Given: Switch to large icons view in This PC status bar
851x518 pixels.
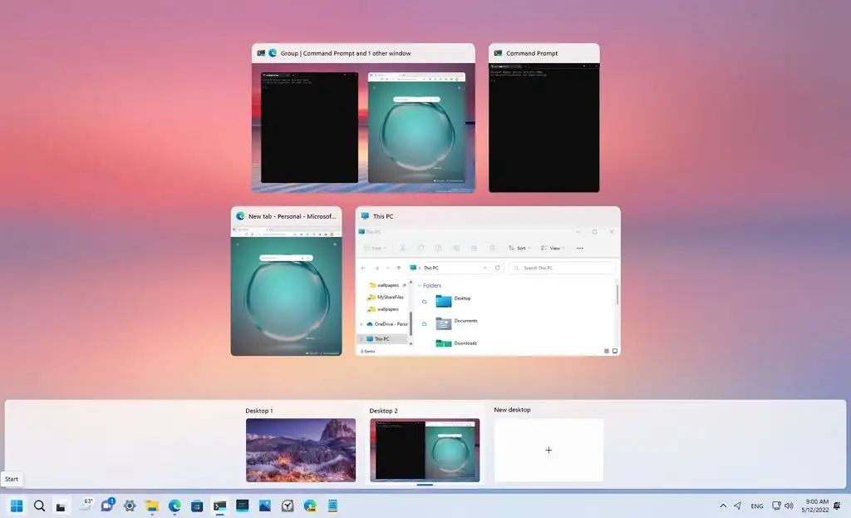Looking at the screenshot, I should [615, 352].
